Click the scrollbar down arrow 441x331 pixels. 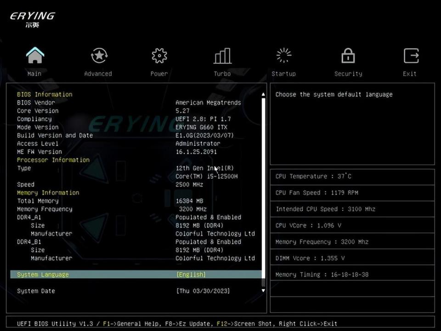[263, 291]
